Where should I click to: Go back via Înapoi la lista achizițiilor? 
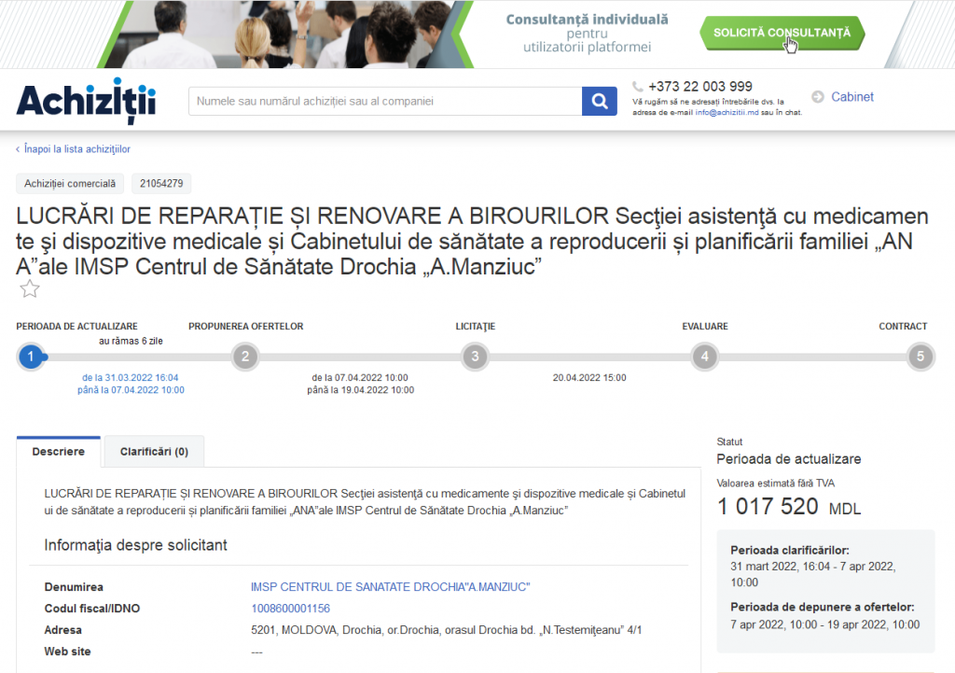pyautogui.click(x=75, y=149)
